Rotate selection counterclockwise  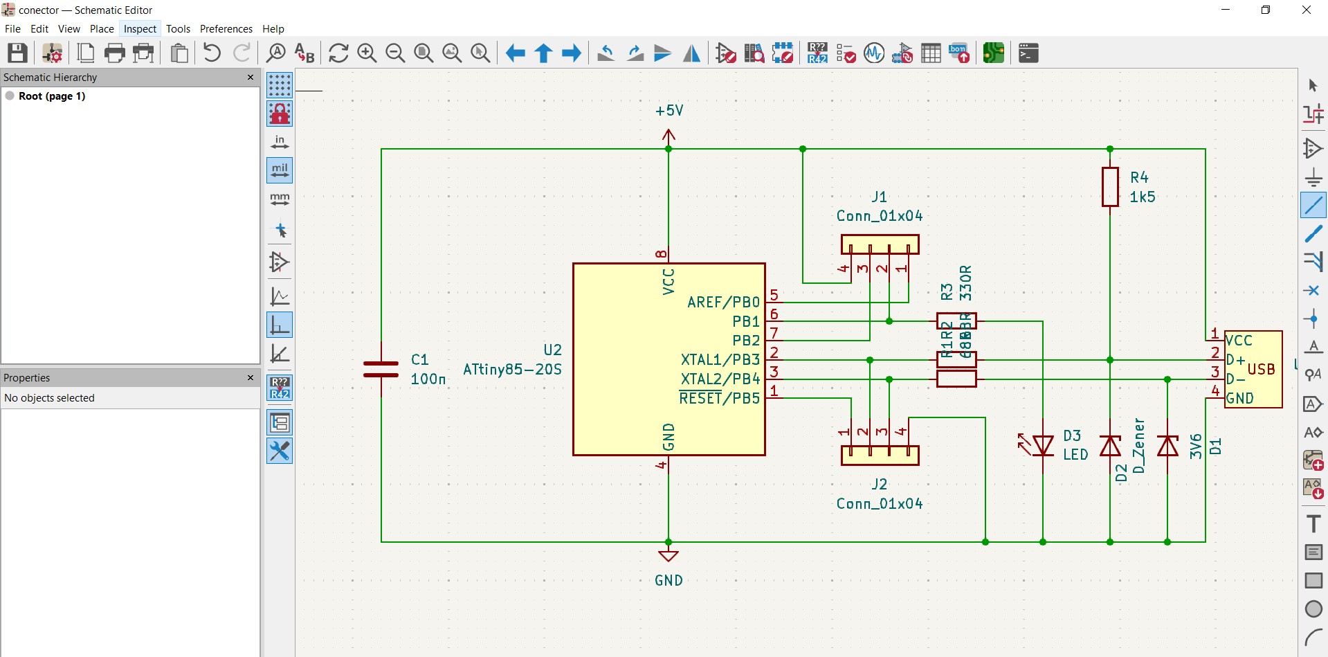[606, 53]
